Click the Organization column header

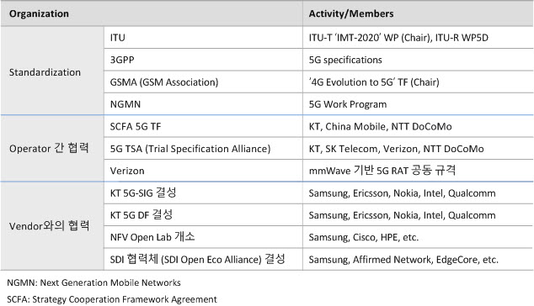coord(152,13)
